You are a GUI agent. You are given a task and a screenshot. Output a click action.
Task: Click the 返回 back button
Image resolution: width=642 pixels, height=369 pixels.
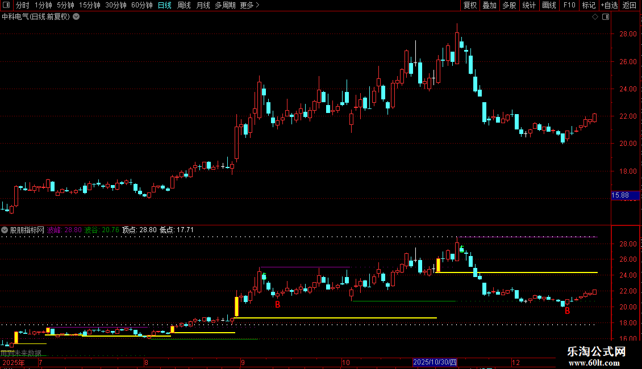pos(630,5)
